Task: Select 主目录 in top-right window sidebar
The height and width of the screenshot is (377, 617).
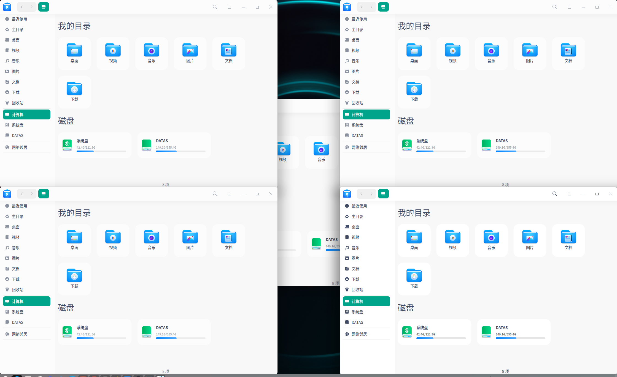Action: click(367, 29)
